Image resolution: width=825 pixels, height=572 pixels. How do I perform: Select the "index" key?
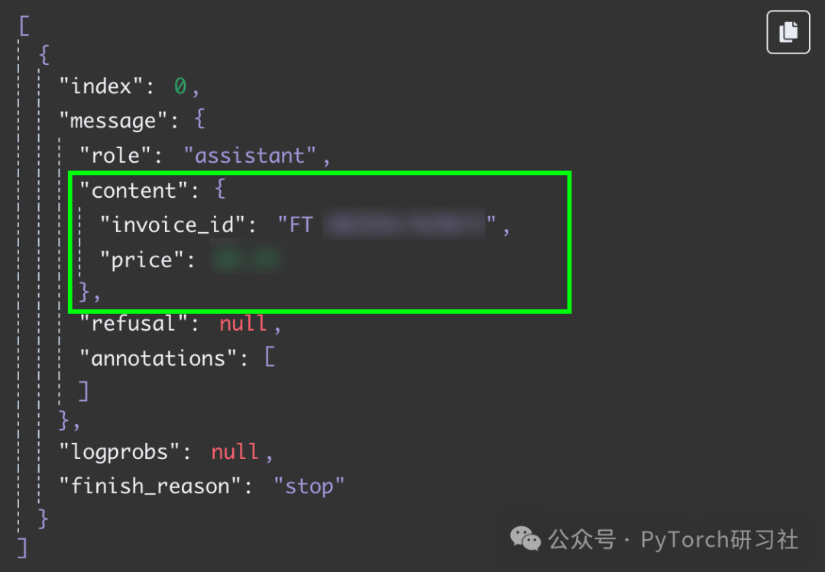point(101,86)
